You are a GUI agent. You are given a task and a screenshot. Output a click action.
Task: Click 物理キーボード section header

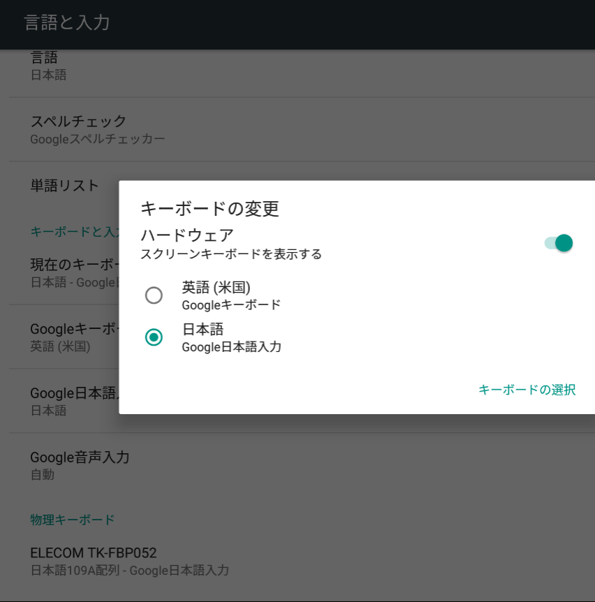(x=72, y=520)
